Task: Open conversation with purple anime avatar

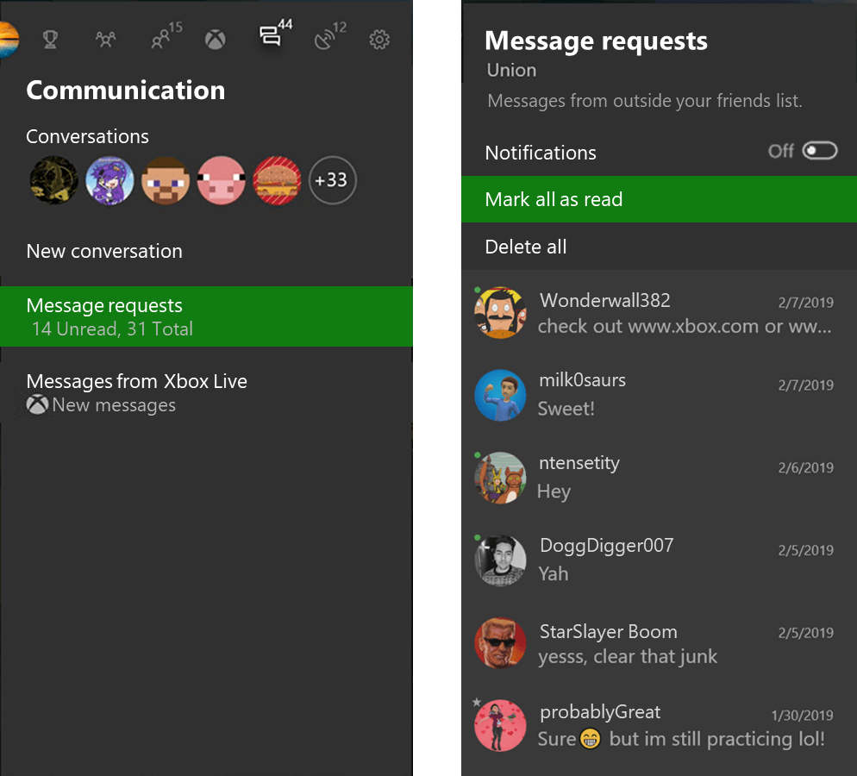Action: tap(109, 180)
